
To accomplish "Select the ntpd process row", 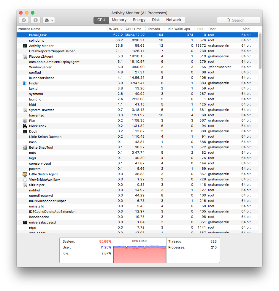I will tap(137, 227).
